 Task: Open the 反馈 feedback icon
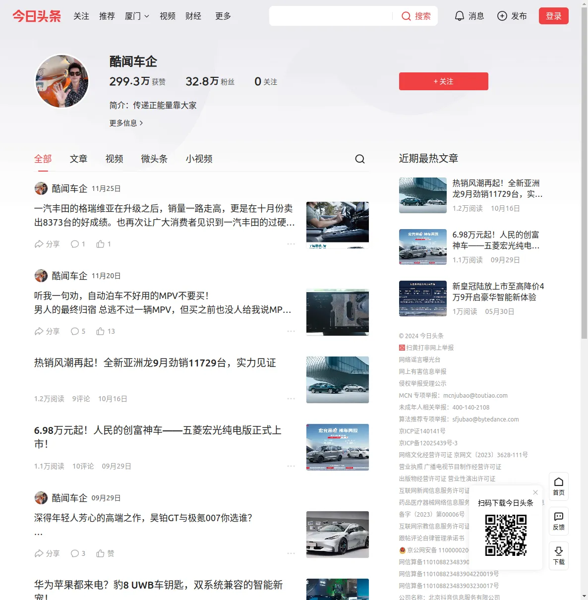(x=559, y=521)
